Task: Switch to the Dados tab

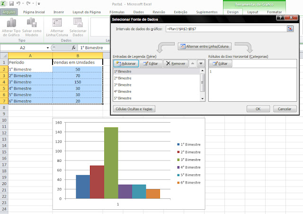Action: pos(138,12)
